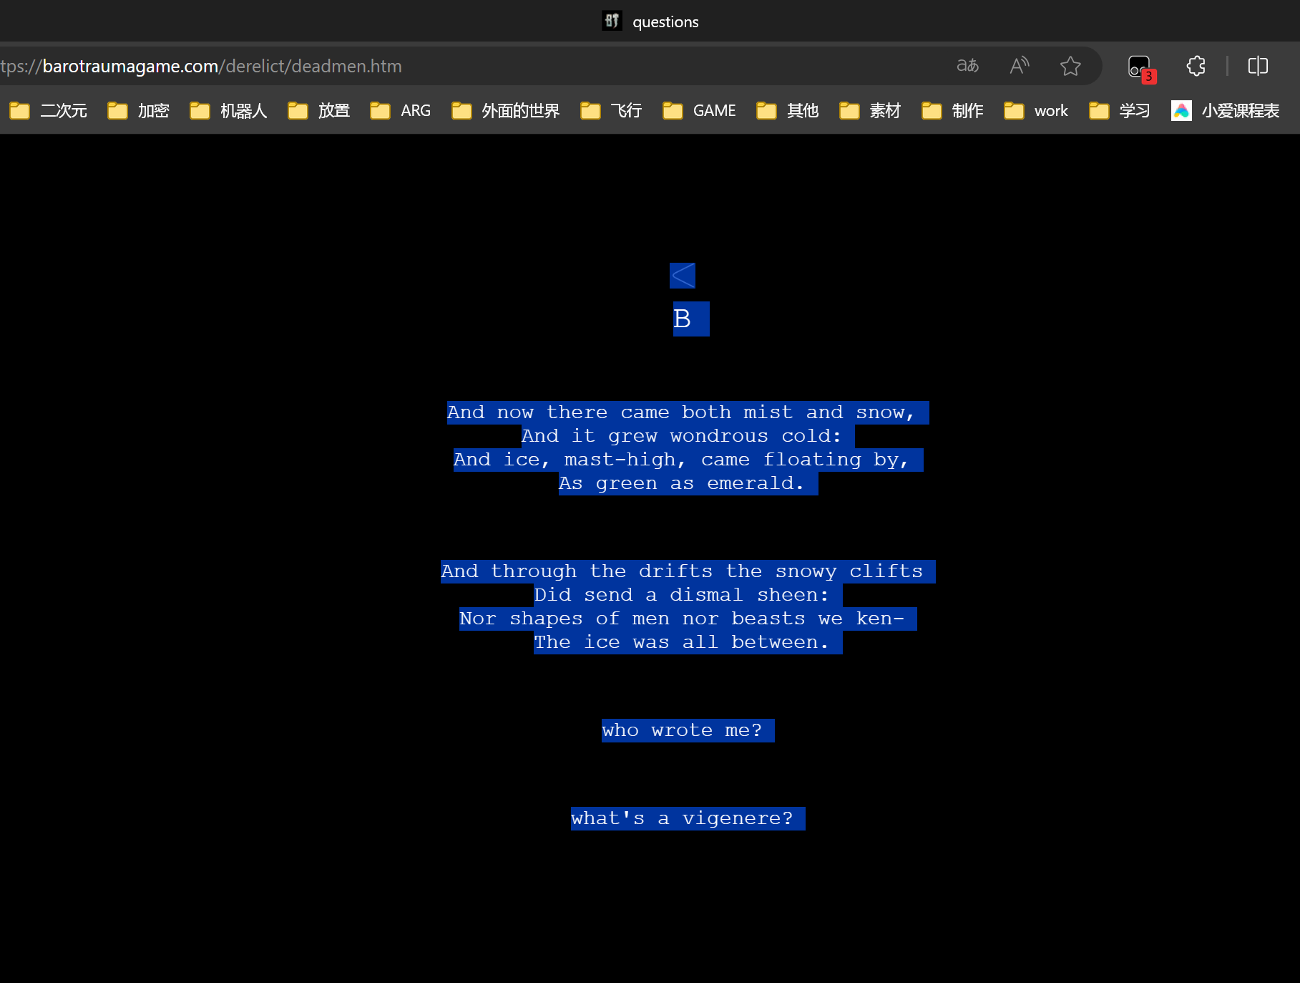Activate the Read Aloud icon

pyautogui.click(x=1020, y=66)
